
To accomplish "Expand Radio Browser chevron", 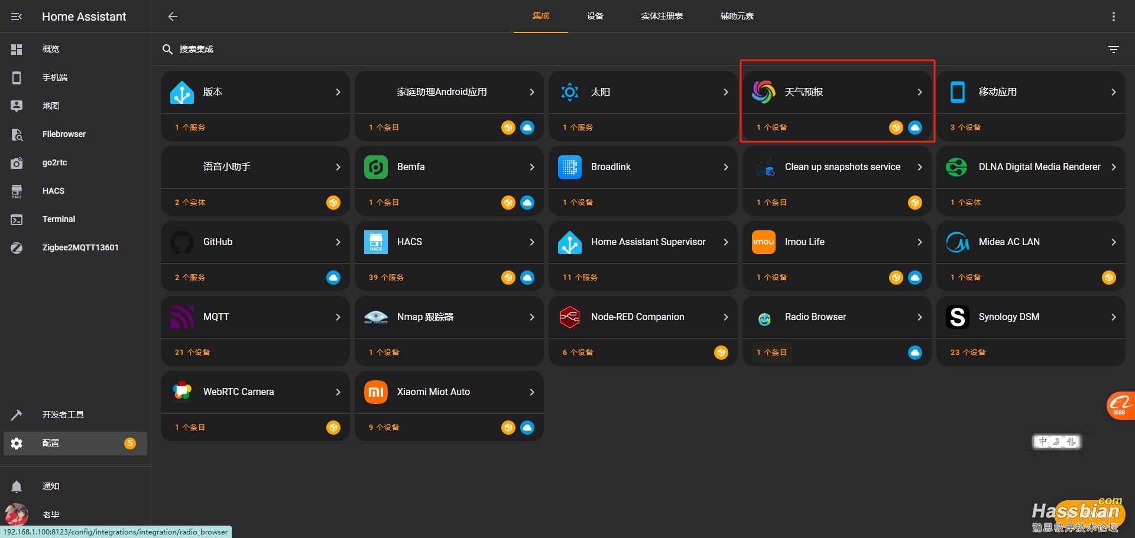I will (x=920, y=317).
